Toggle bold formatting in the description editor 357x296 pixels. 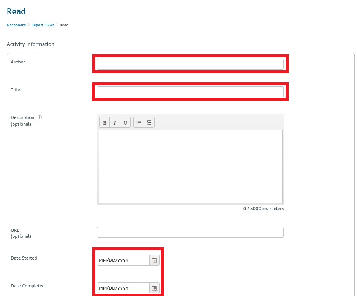(x=104, y=123)
